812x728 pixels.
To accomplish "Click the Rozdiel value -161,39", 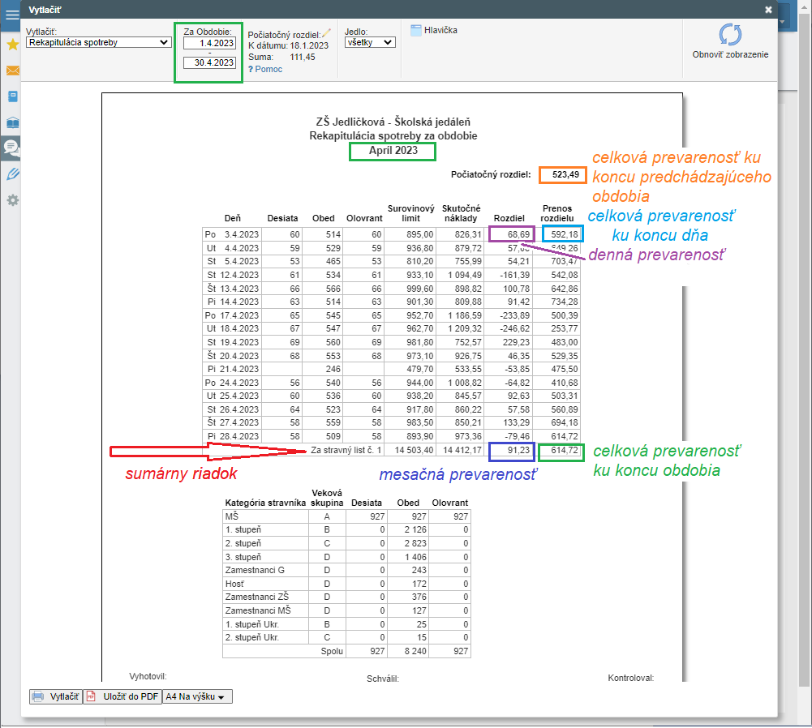I will (x=515, y=275).
